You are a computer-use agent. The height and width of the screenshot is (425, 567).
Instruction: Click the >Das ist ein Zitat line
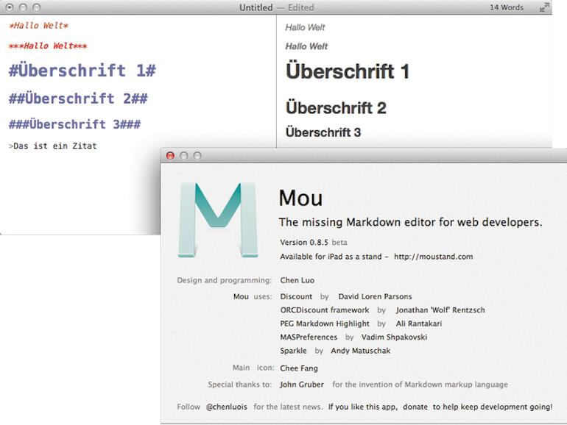tap(53, 146)
